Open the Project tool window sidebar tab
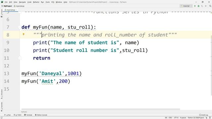 1,13
